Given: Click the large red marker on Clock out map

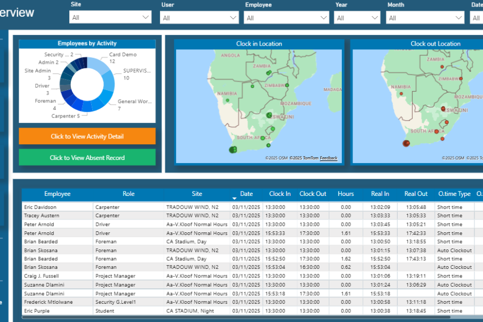Looking at the screenshot, I should click(x=406, y=143).
